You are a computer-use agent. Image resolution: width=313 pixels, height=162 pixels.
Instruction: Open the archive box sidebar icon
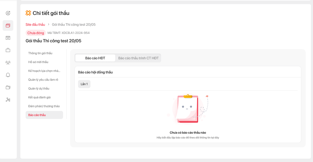8,37
